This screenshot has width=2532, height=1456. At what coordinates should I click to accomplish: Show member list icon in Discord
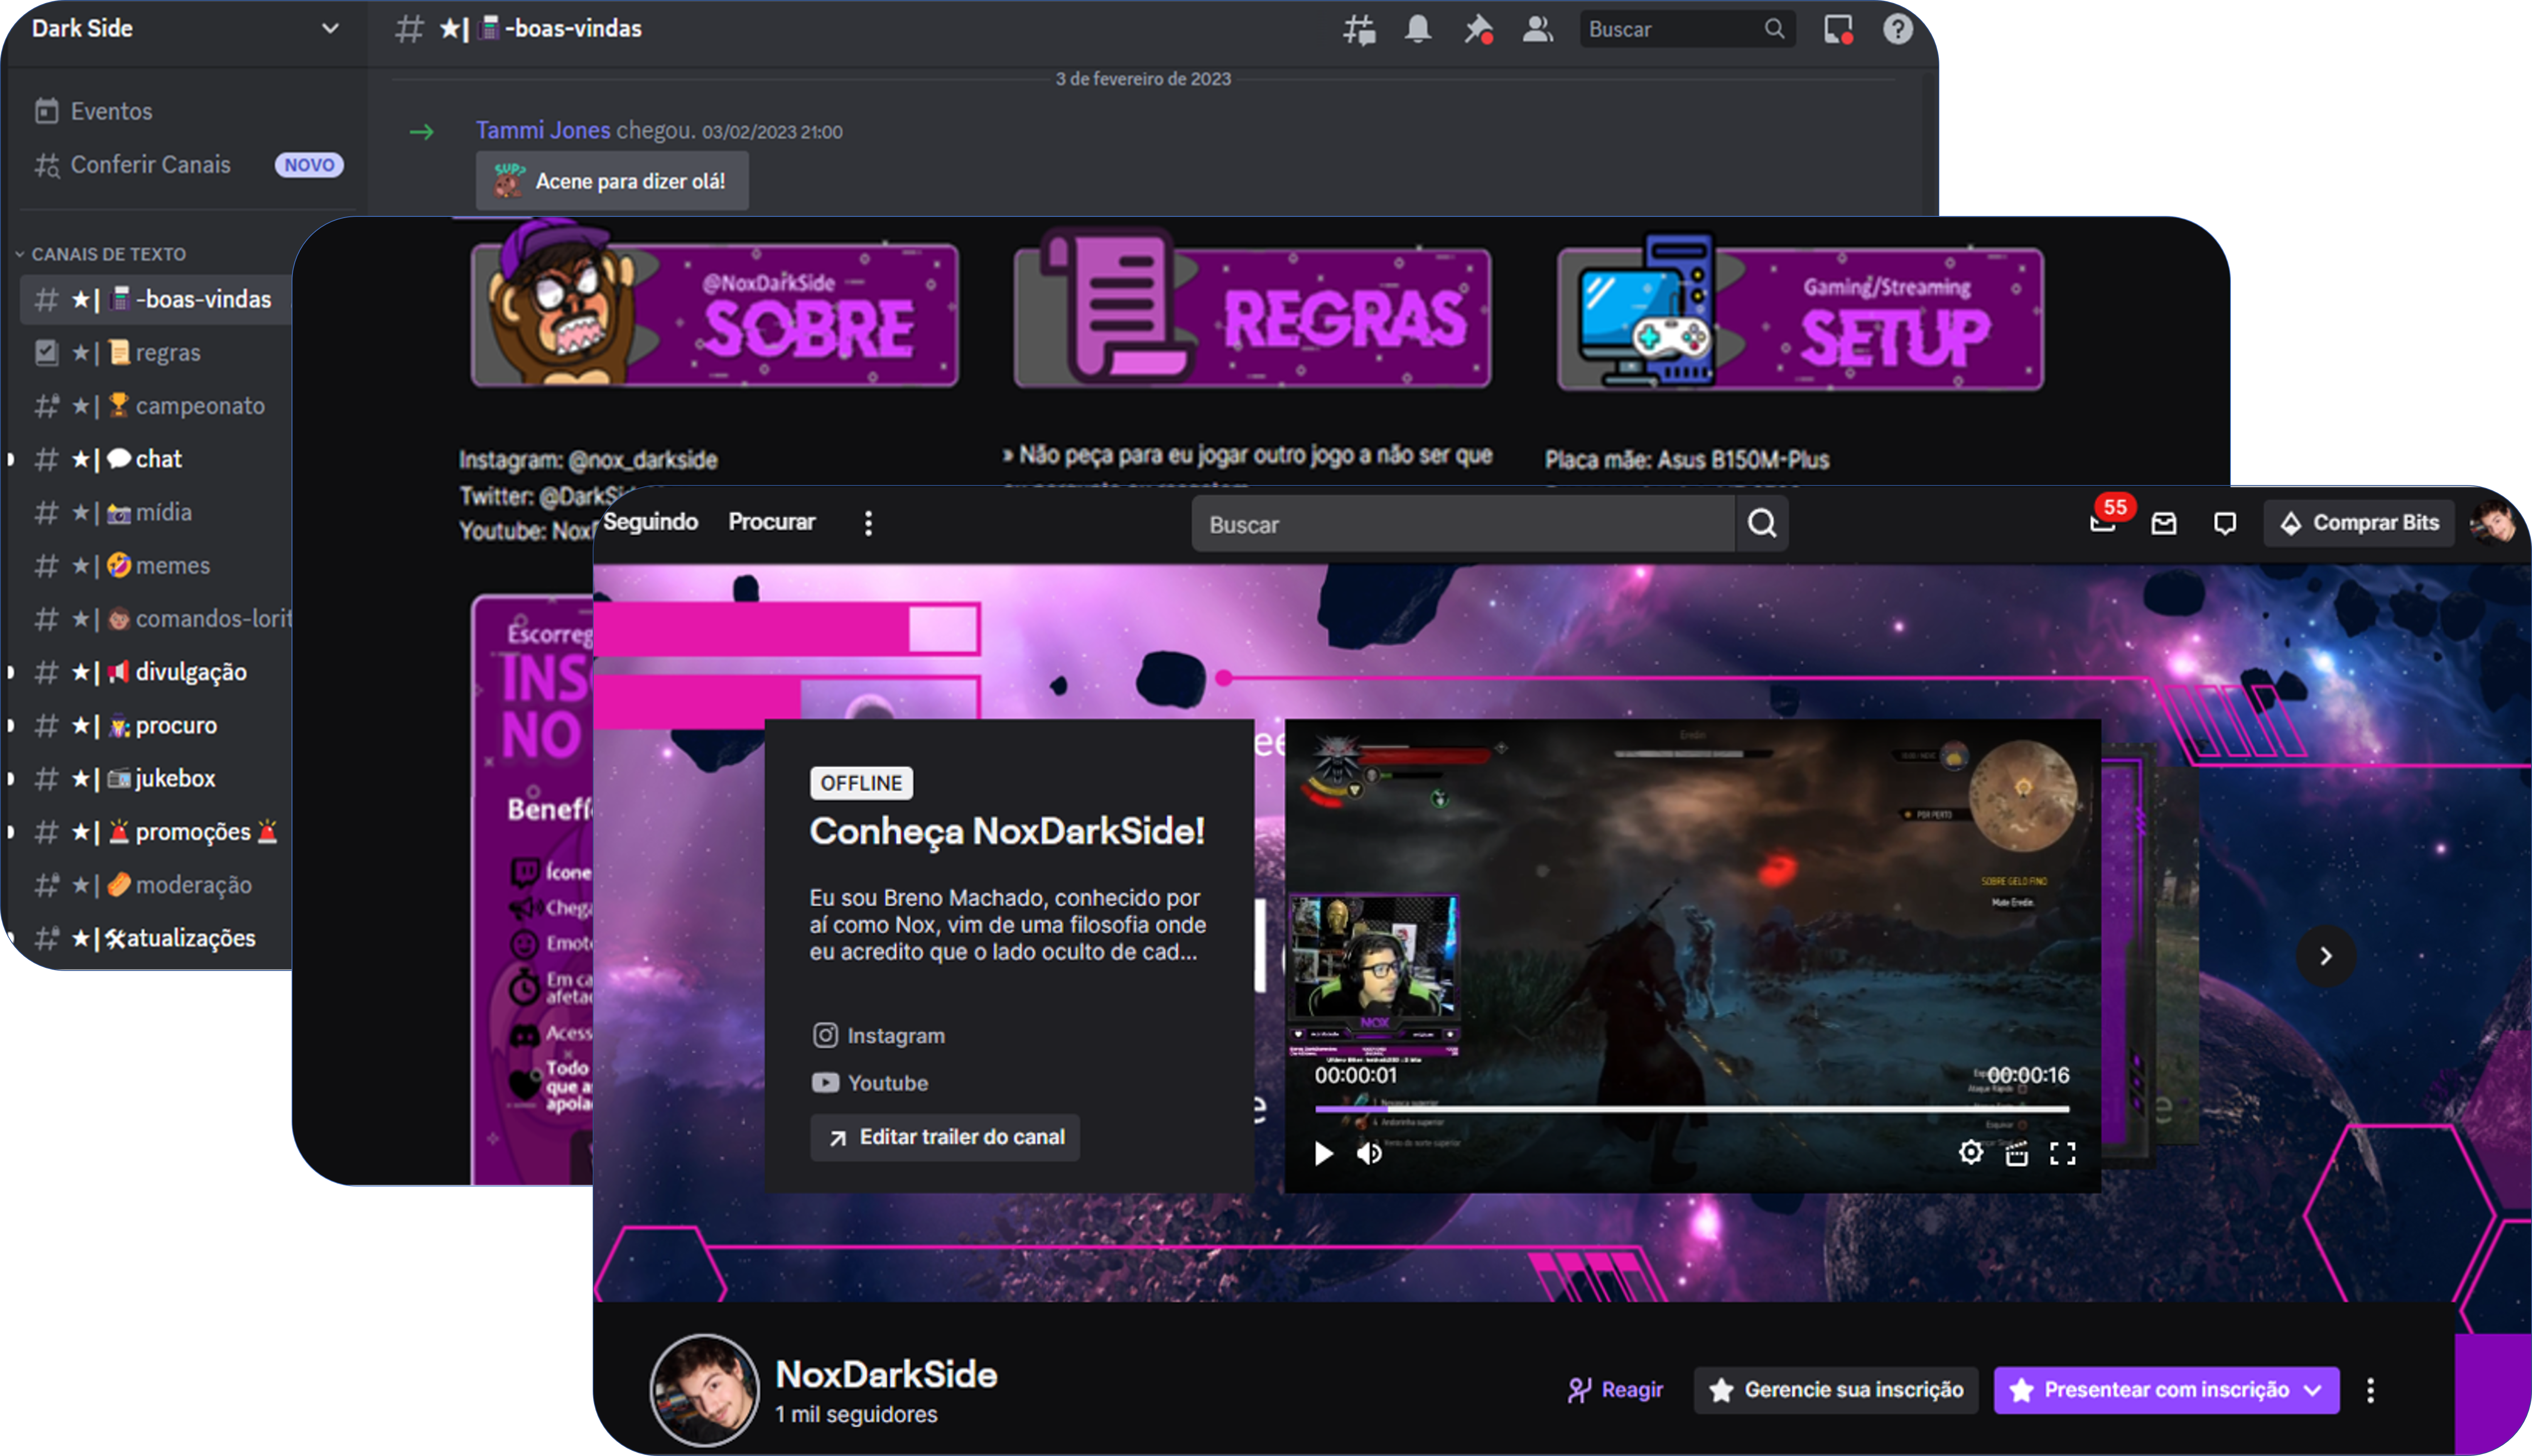1538,29
